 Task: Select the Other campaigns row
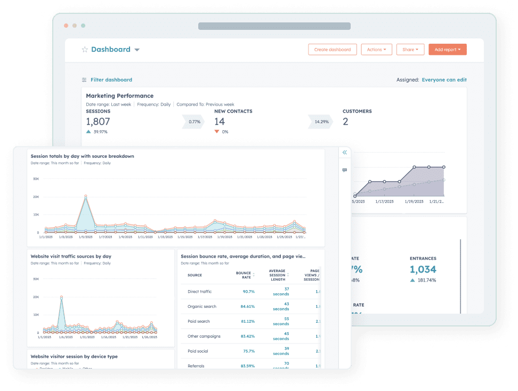pyautogui.click(x=251, y=337)
